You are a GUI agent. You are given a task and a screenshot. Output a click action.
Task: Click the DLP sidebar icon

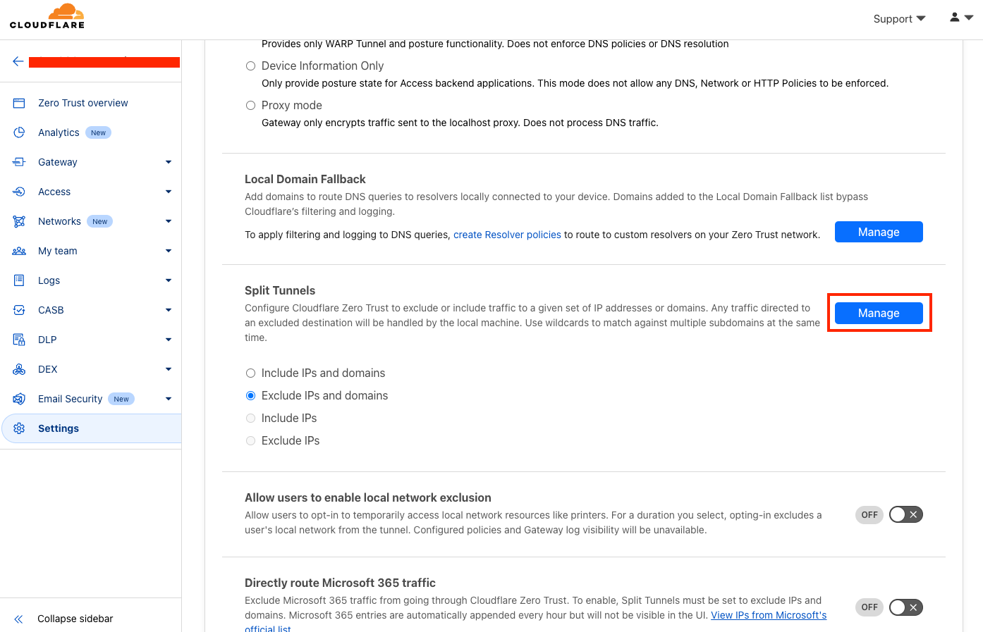(x=19, y=340)
